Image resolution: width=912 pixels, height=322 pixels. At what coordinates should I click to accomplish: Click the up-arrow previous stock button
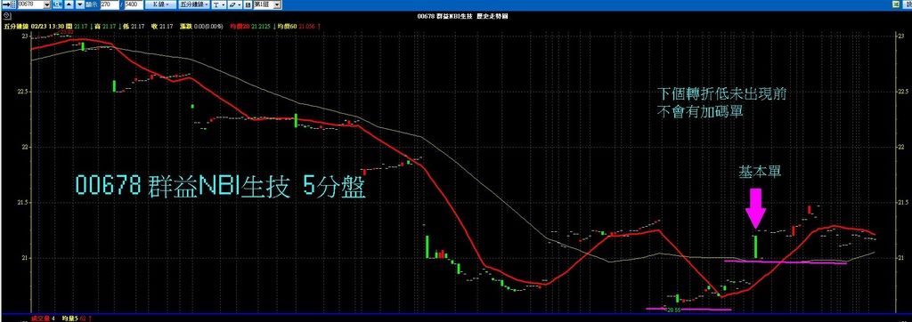pos(68,4)
